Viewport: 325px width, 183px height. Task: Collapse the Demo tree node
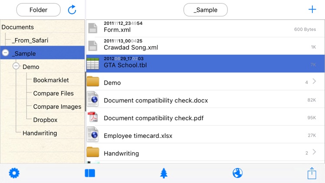(x=16, y=66)
